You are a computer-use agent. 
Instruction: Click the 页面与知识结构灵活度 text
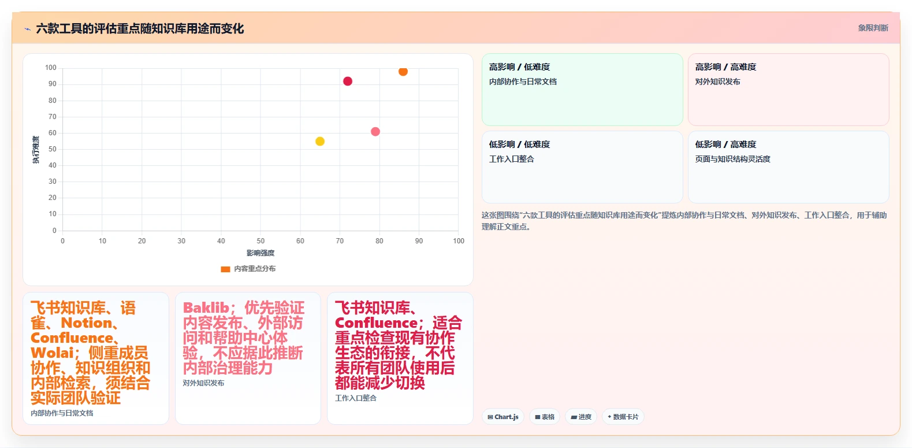(732, 159)
